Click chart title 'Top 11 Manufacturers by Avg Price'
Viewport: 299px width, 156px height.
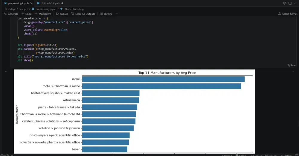[x=167, y=73]
